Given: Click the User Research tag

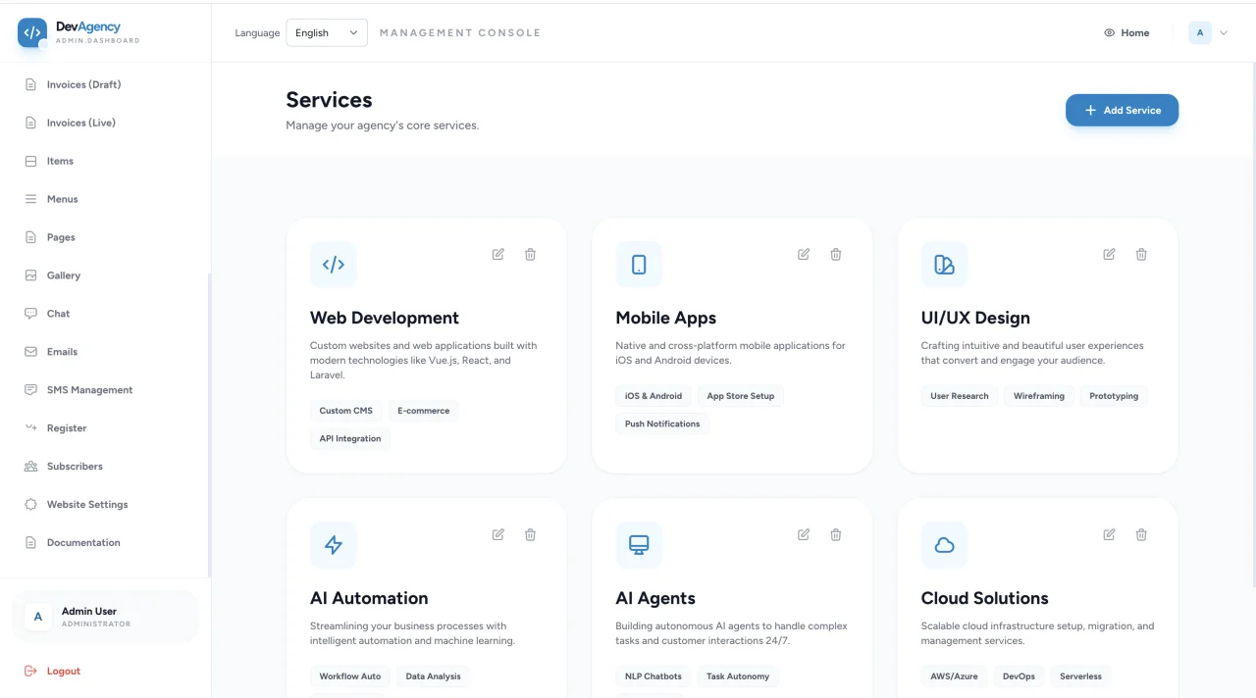Looking at the screenshot, I should coord(960,396).
